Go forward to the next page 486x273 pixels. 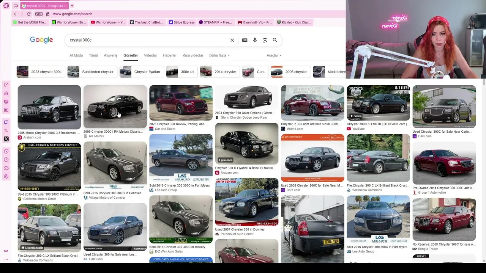(x=22, y=14)
